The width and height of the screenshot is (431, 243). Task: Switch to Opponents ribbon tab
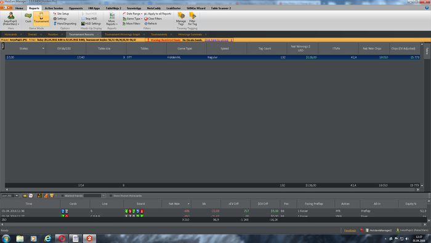76,8
